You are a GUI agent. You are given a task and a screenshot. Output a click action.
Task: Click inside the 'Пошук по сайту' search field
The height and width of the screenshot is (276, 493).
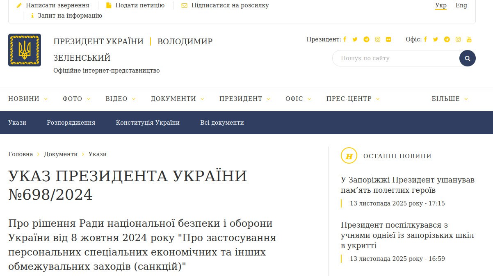pyautogui.click(x=394, y=58)
